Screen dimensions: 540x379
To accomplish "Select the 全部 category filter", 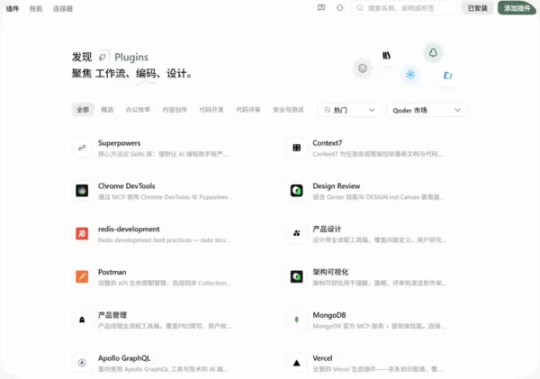I will tap(83, 110).
